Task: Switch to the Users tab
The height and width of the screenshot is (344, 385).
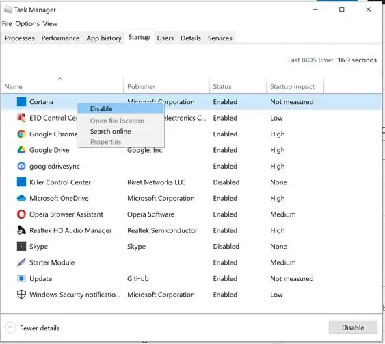Action: pos(165,38)
